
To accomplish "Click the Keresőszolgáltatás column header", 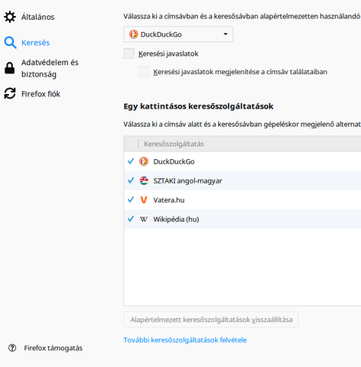I will pos(174,144).
